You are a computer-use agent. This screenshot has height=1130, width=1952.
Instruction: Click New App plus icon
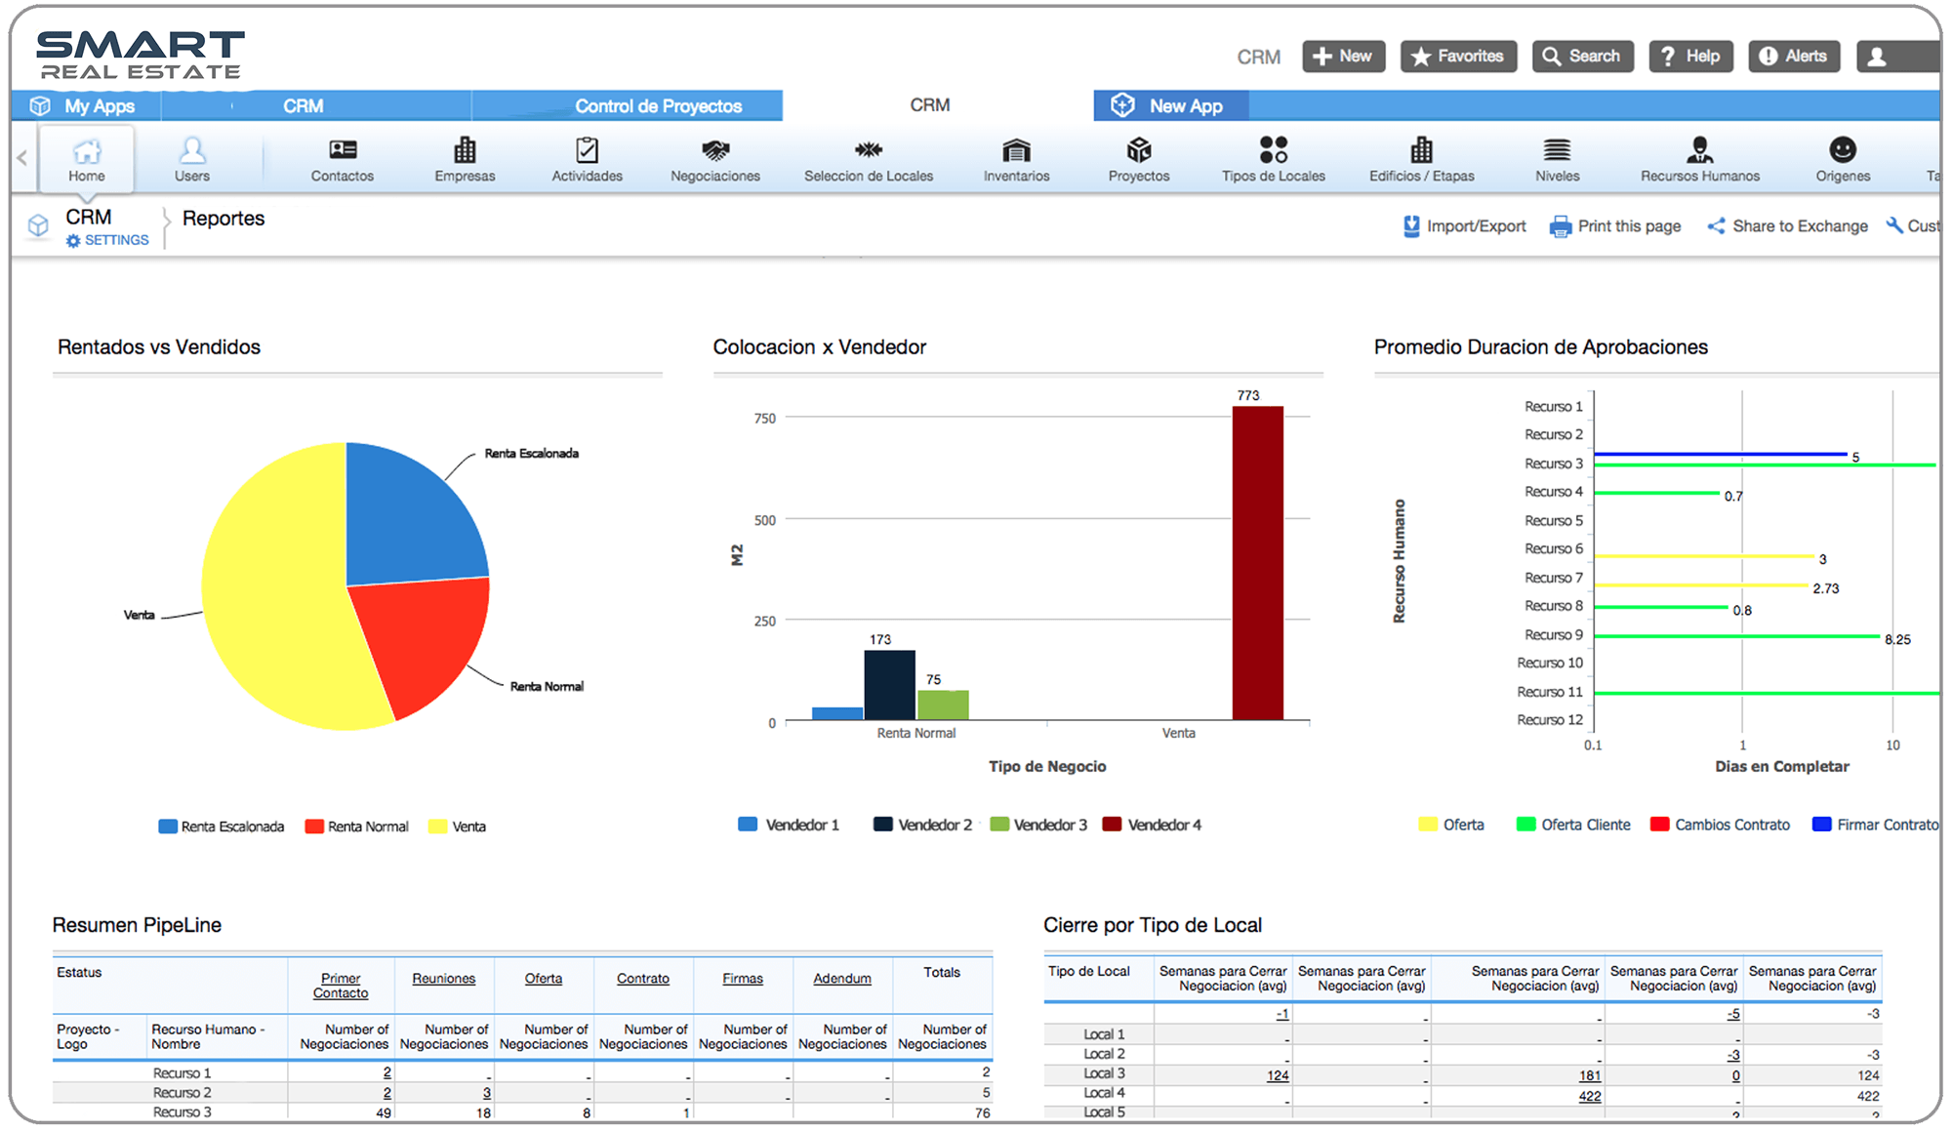1122,104
